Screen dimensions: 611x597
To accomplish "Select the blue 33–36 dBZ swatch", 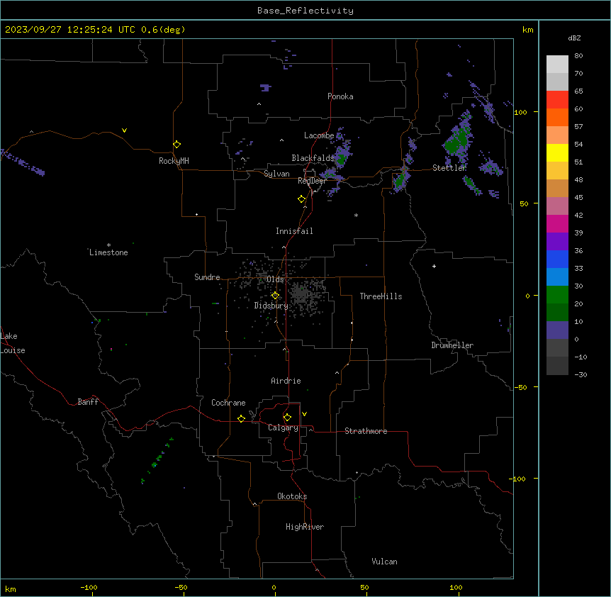I will point(557,259).
